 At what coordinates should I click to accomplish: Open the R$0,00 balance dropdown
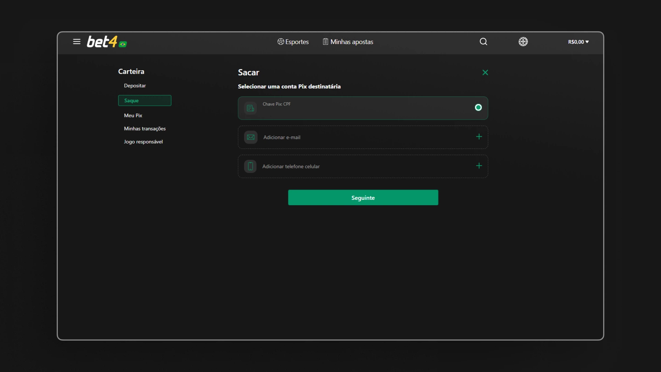(578, 42)
